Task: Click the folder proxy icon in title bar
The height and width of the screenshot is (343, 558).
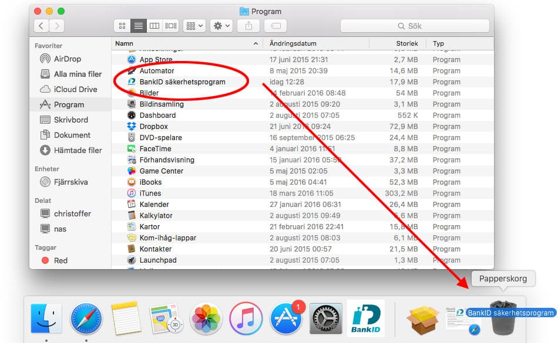Action: pos(244,11)
